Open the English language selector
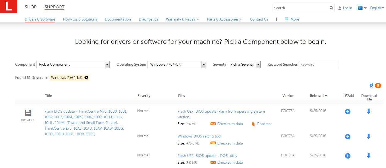Image resolution: width=386 pixels, height=168 pixels. point(377,8)
